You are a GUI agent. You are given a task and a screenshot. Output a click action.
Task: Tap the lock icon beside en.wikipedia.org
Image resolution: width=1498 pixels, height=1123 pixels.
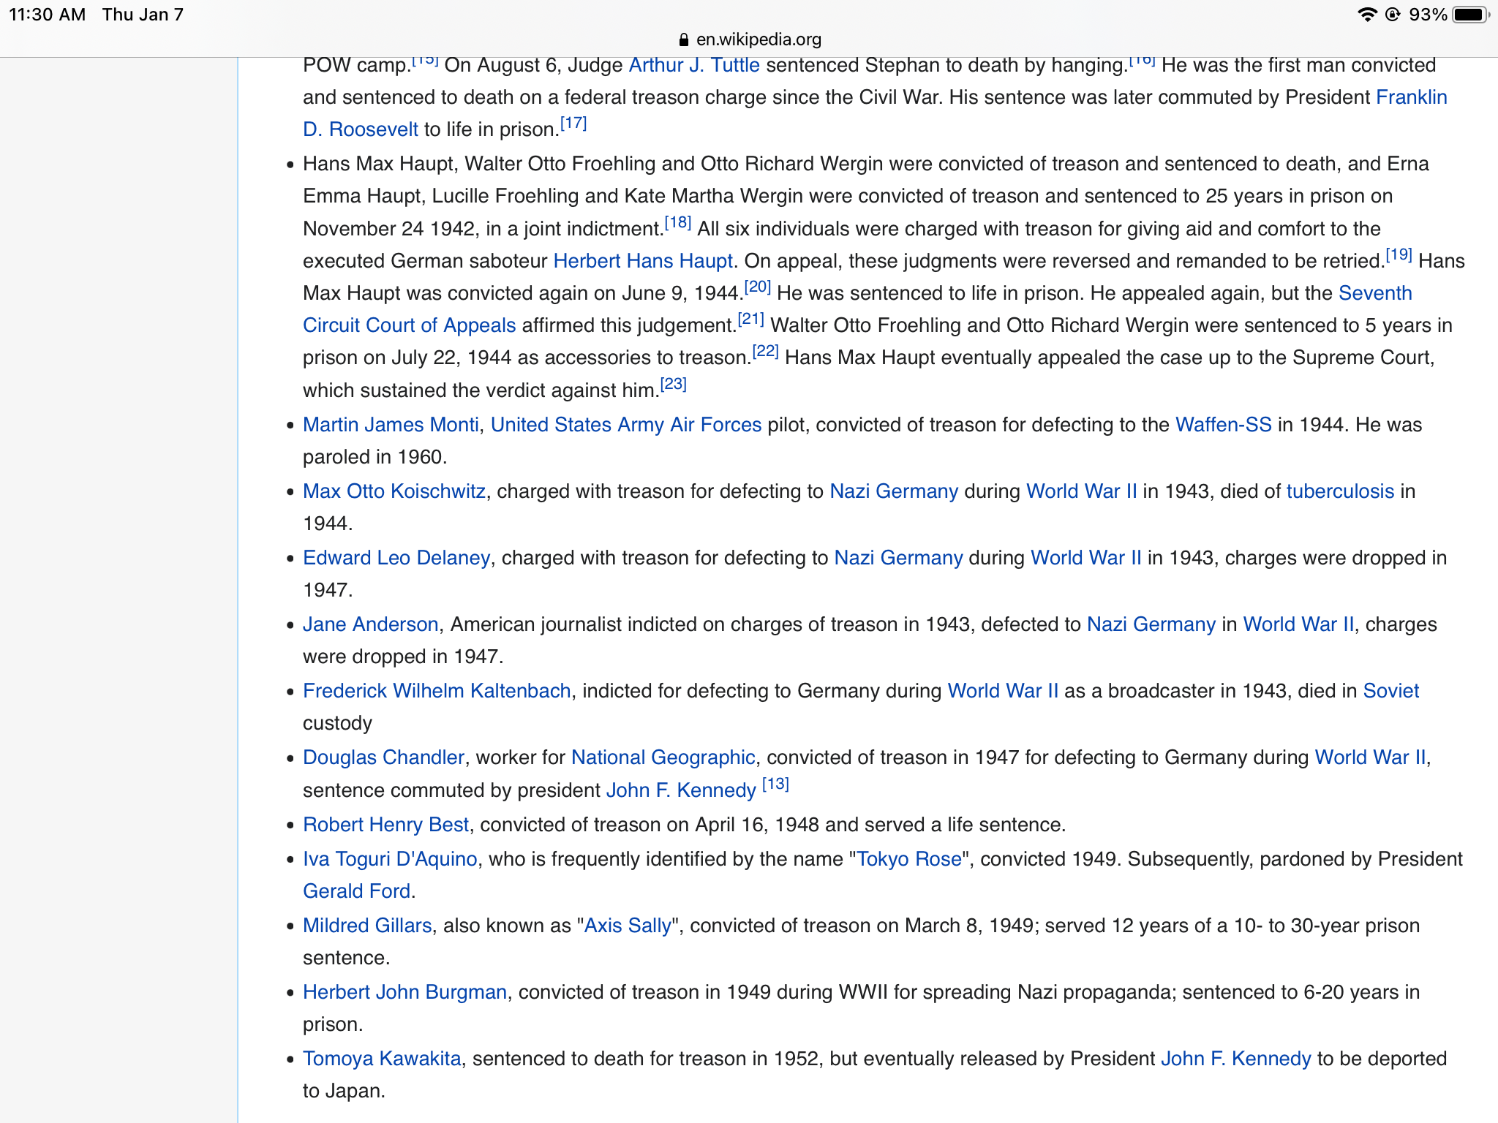tap(684, 39)
